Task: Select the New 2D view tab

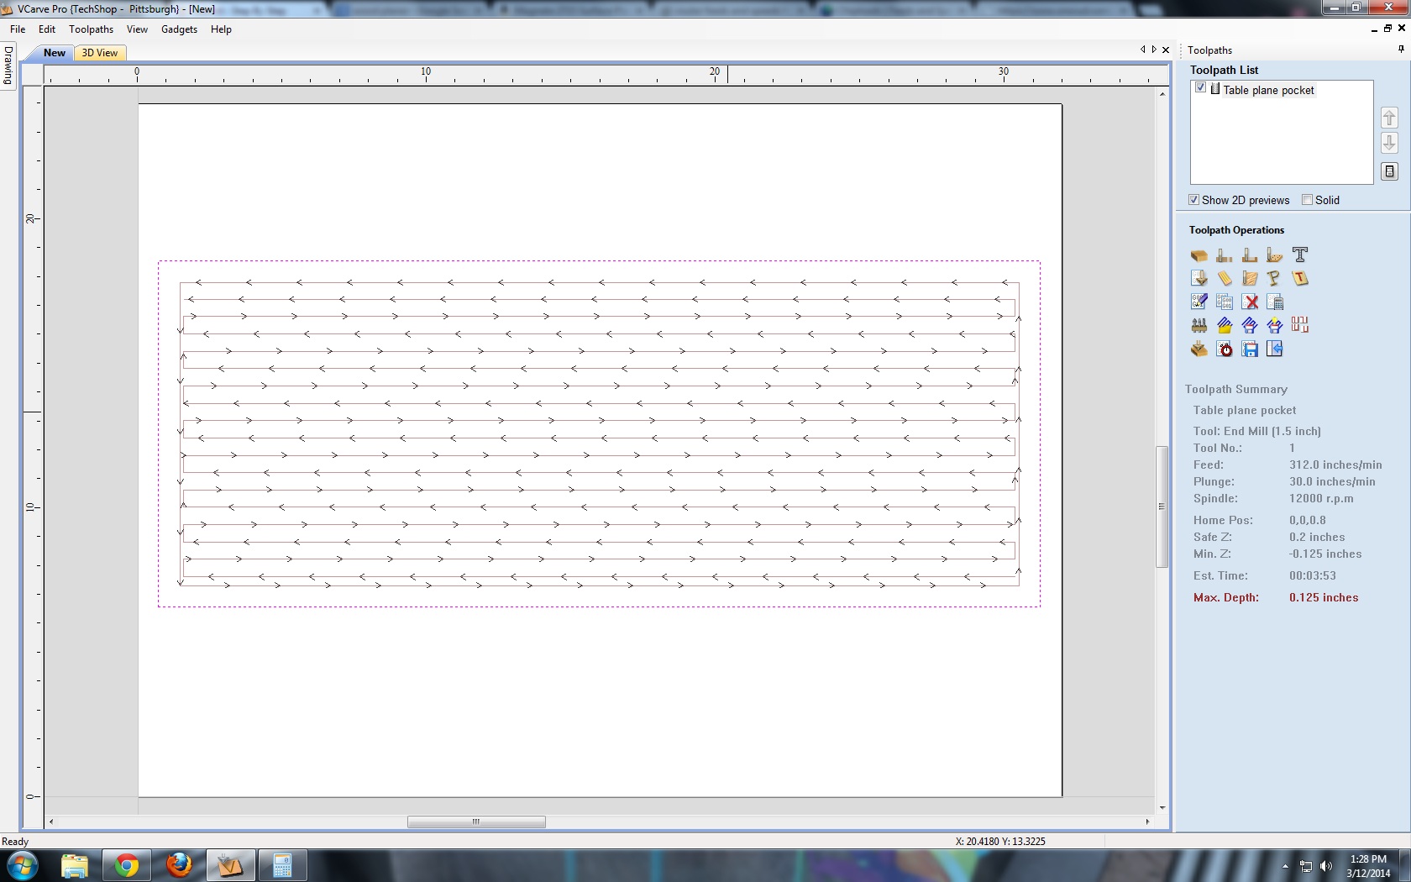Action: click(x=55, y=53)
